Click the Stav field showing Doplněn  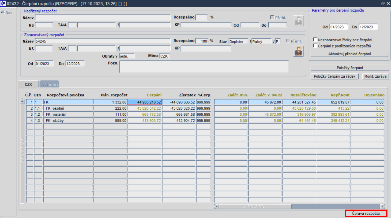[238, 42]
